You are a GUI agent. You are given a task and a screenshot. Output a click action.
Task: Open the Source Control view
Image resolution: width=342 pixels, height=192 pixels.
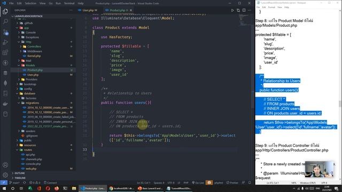pos(5,32)
